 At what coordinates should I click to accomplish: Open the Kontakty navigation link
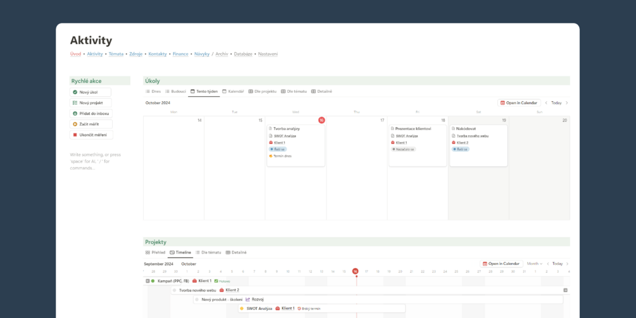click(158, 54)
